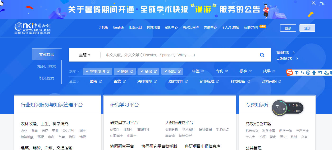Click external-link icon beside 博硕
This screenshot has height=150, width=332.
pos(132,71)
